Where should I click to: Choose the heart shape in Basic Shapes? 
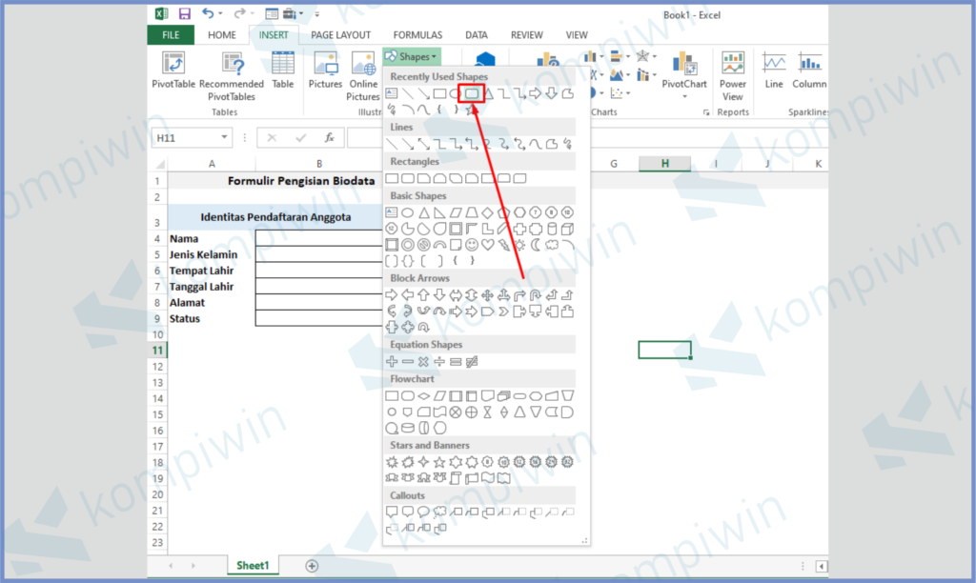pos(488,245)
